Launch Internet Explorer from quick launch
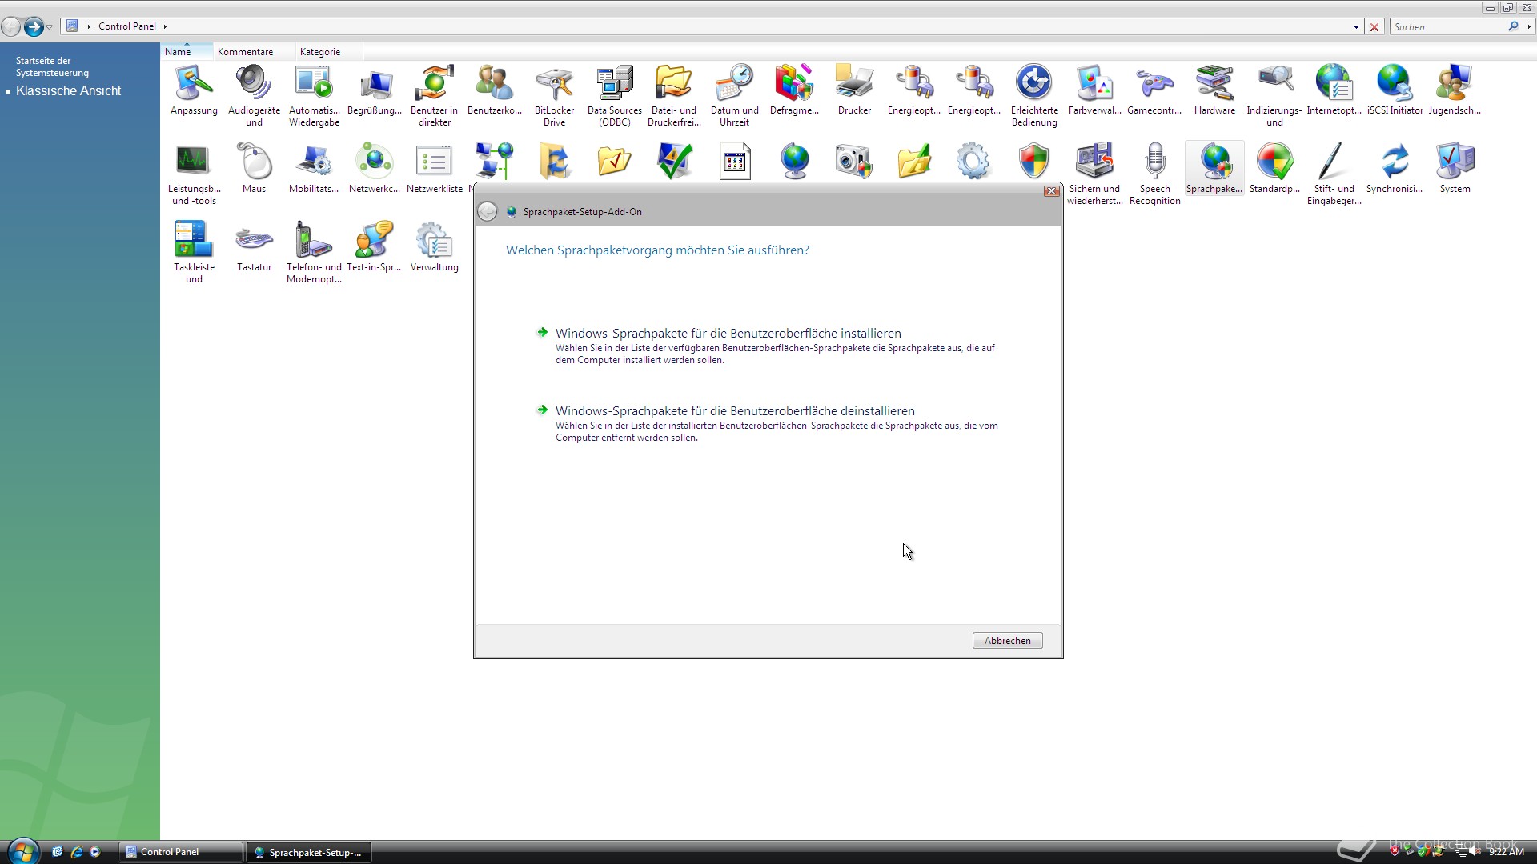This screenshot has width=1537, height=864. click(x=77, y=852)
